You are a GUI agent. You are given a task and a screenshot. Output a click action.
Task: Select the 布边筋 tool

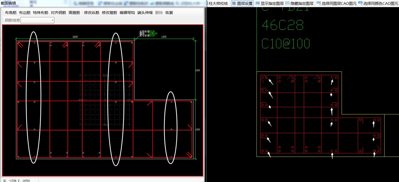[25, 13]
